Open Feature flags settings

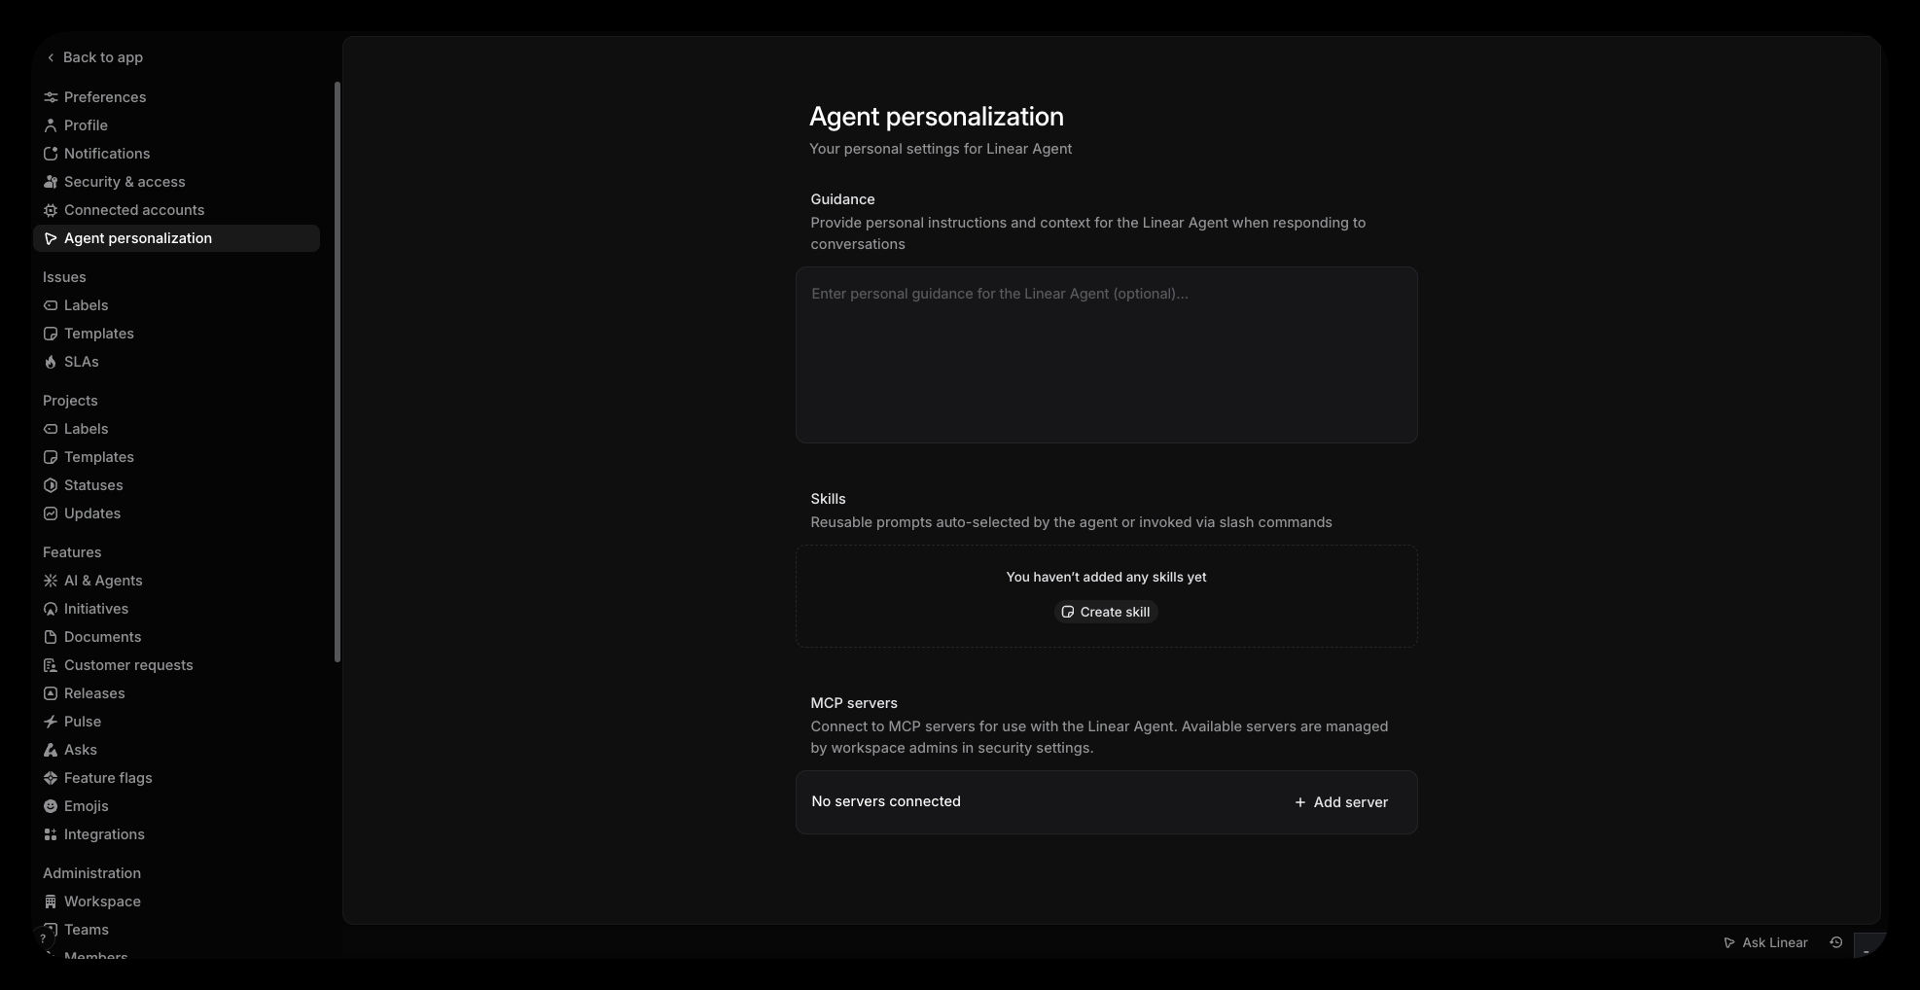52,778
